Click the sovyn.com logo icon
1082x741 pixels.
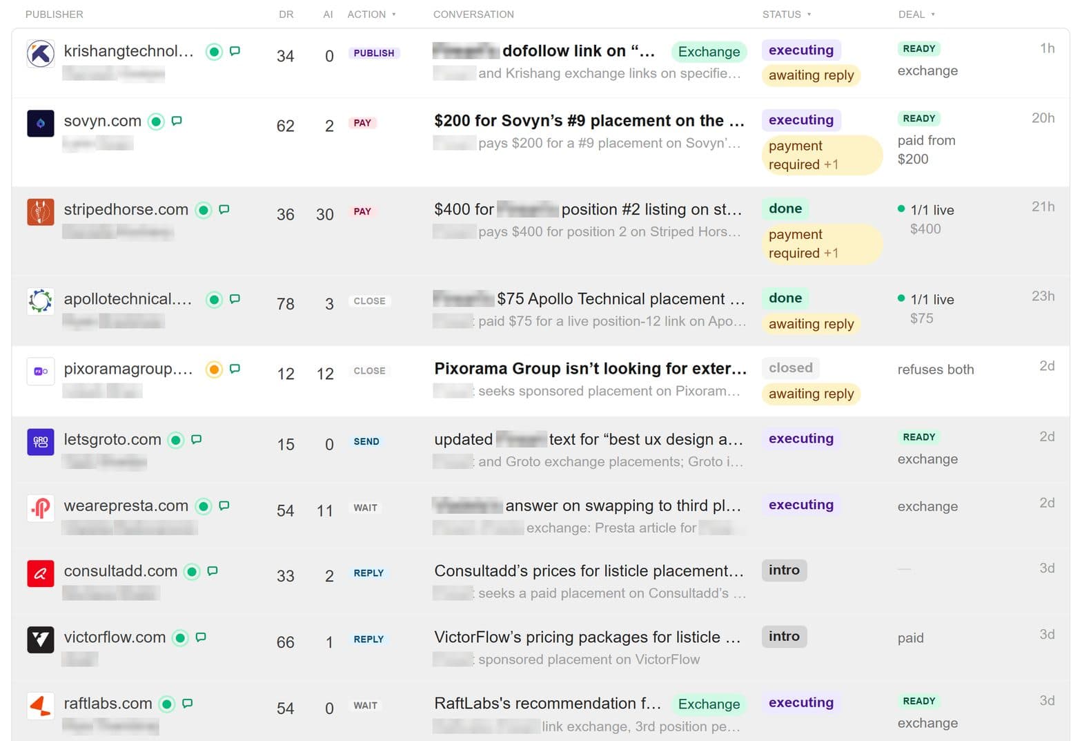pos(40,123)
